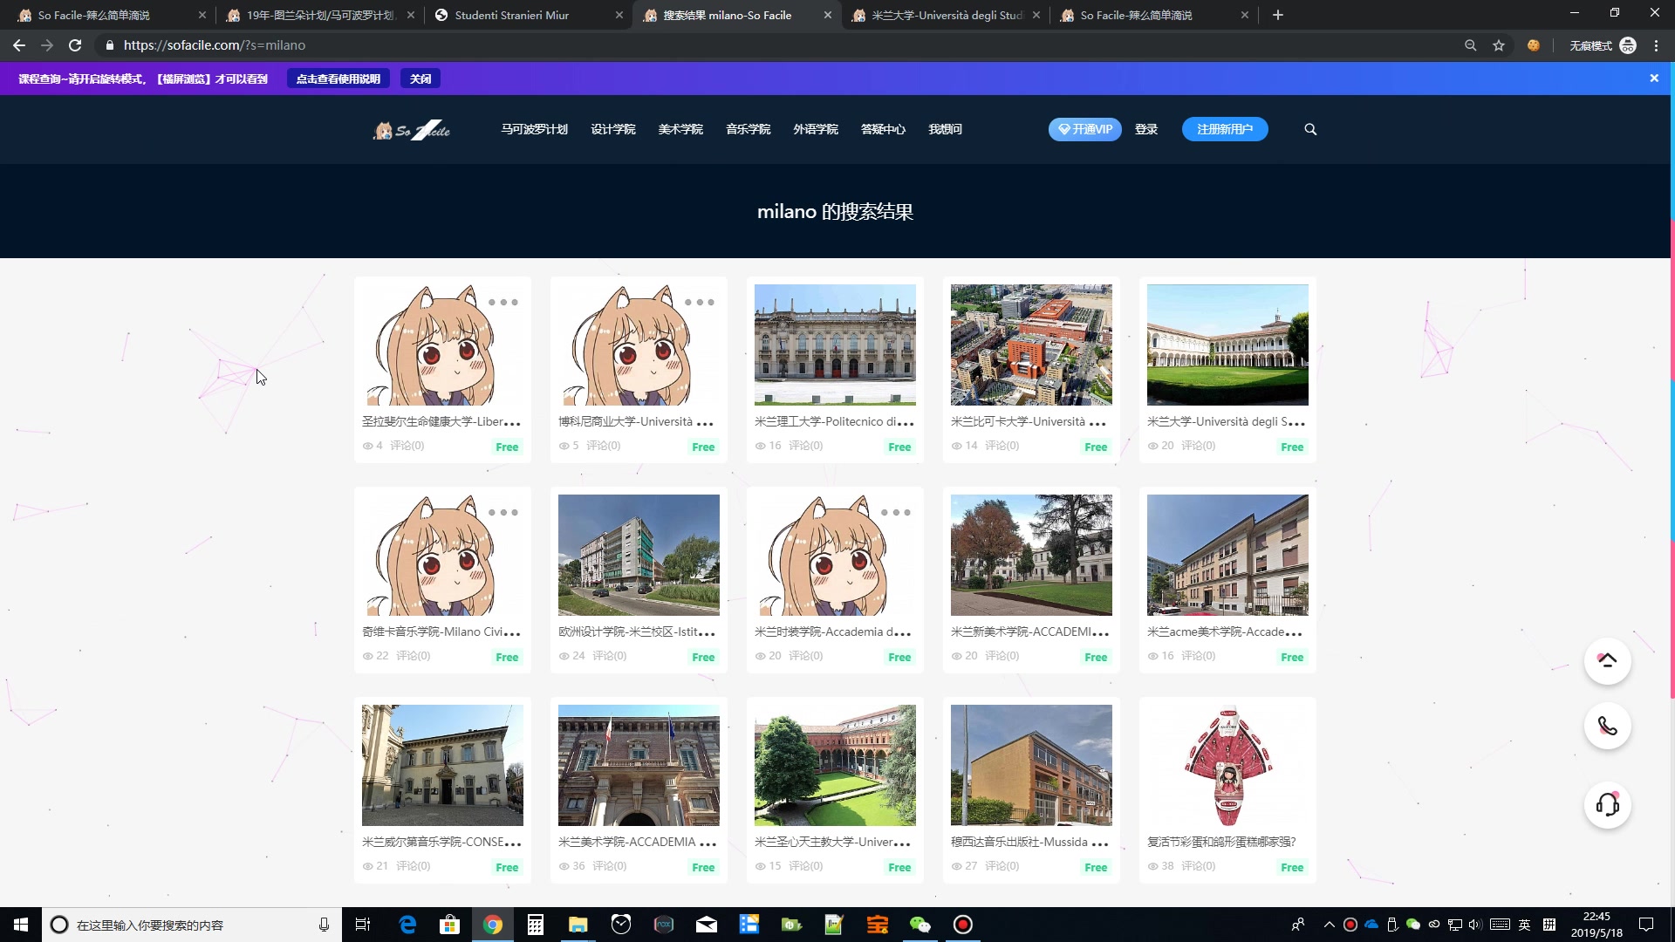Click the scroll-to-top round button

point(1607,660)
